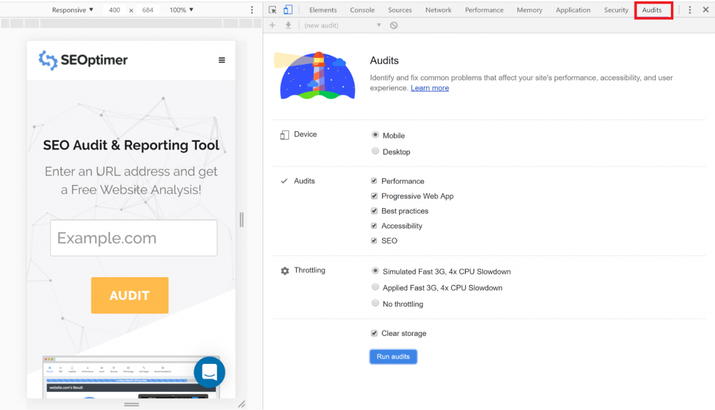Switch to the Network tab
Screen dimensions: 715x410
click(438, 10)
